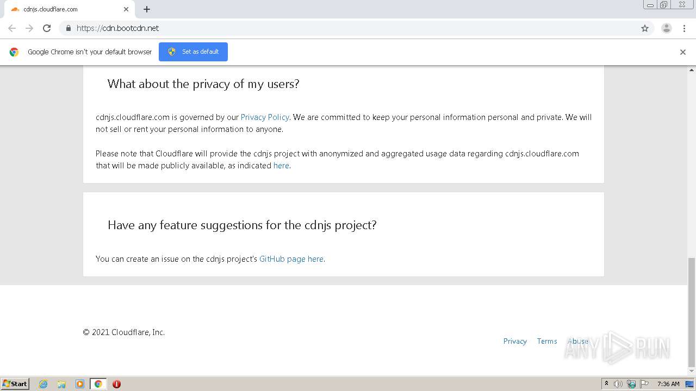The height and width of the screenshot is (391, 696).
Task: Restore down the Chrome window
Action: click(664, 5)
